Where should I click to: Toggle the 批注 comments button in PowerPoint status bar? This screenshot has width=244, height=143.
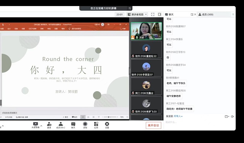click(x=75, y=117)
